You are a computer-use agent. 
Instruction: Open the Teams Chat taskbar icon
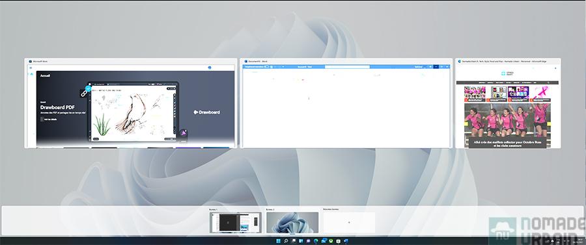click(x=309, y=241)
